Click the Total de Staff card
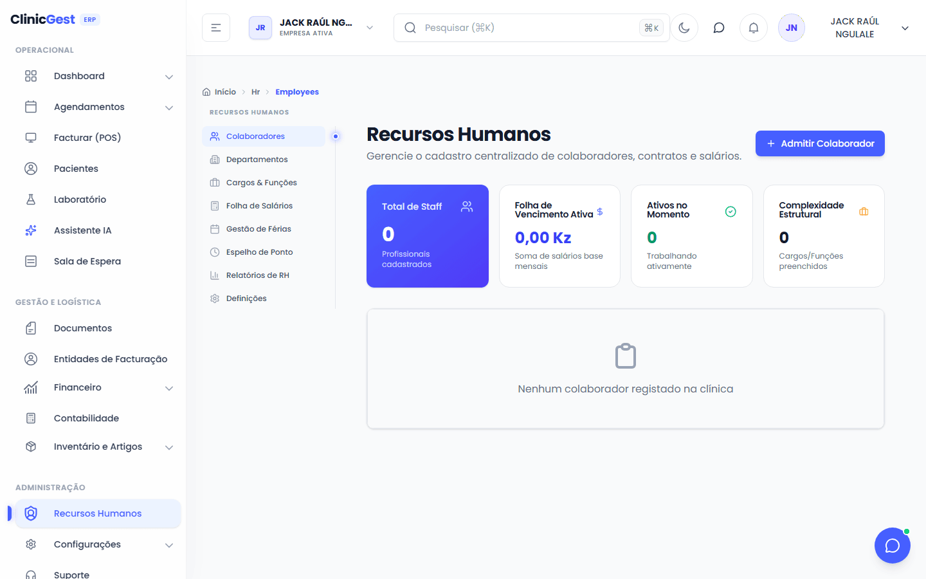 [428, 236]
